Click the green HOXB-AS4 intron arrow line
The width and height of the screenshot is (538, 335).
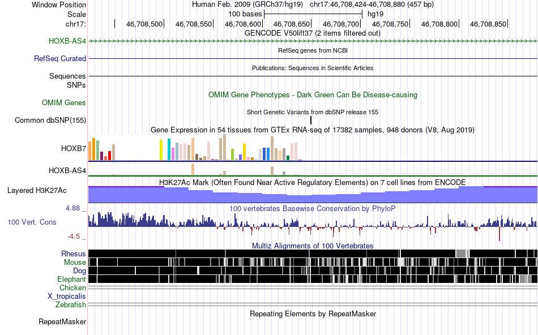click(313, 41)
